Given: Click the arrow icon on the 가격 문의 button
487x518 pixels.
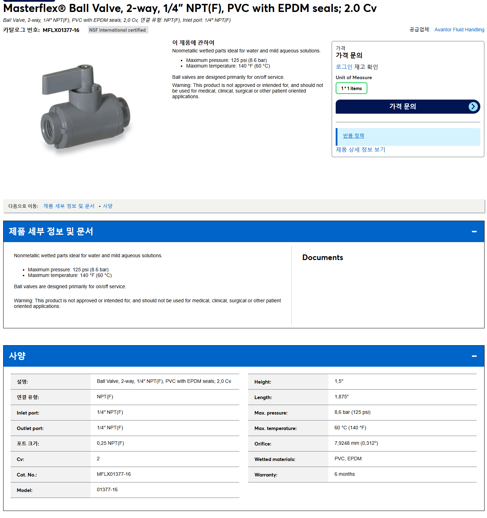Looking at the screenshot, I should tap(473, 107).
